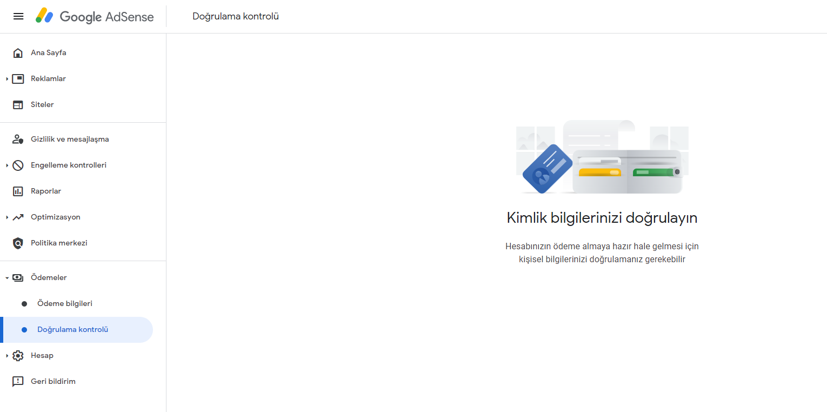Collapse the Ödemeler section arrow
The width and height of the screenshot is (827, 412).
click(x=7, y=278)
